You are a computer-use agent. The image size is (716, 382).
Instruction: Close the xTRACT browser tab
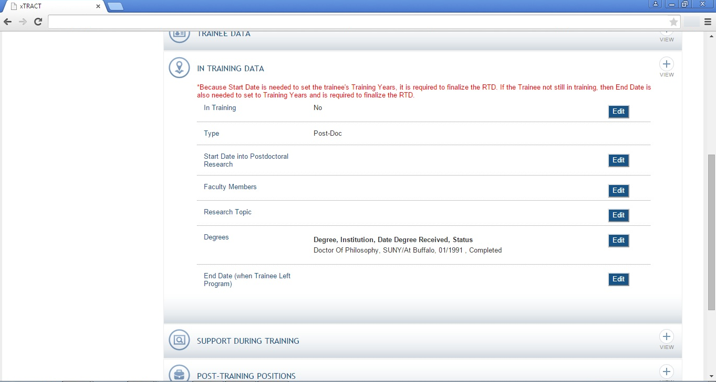pyautogui.click(x=98, y=6)
